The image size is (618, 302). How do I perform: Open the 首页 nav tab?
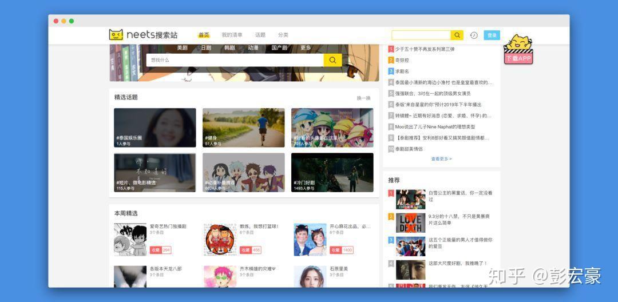coord(204,35)
